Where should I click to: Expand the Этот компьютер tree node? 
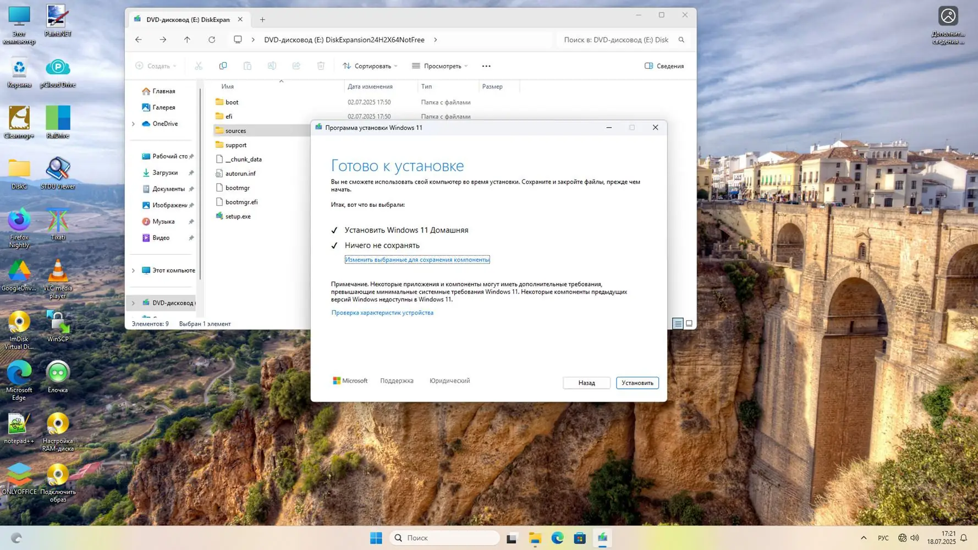tap(133, 271)
